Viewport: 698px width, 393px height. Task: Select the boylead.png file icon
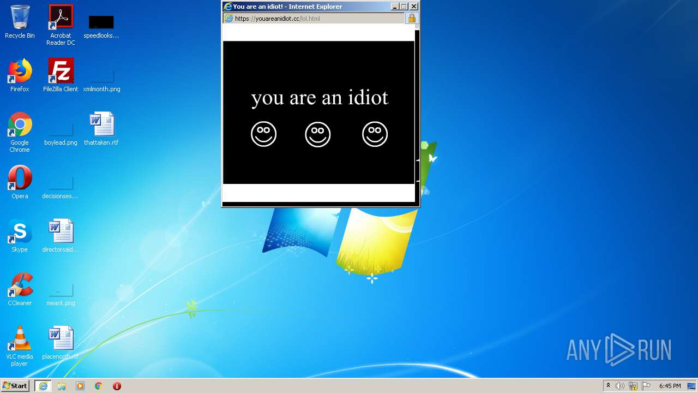pyautogui.click(x=61, y=134)
